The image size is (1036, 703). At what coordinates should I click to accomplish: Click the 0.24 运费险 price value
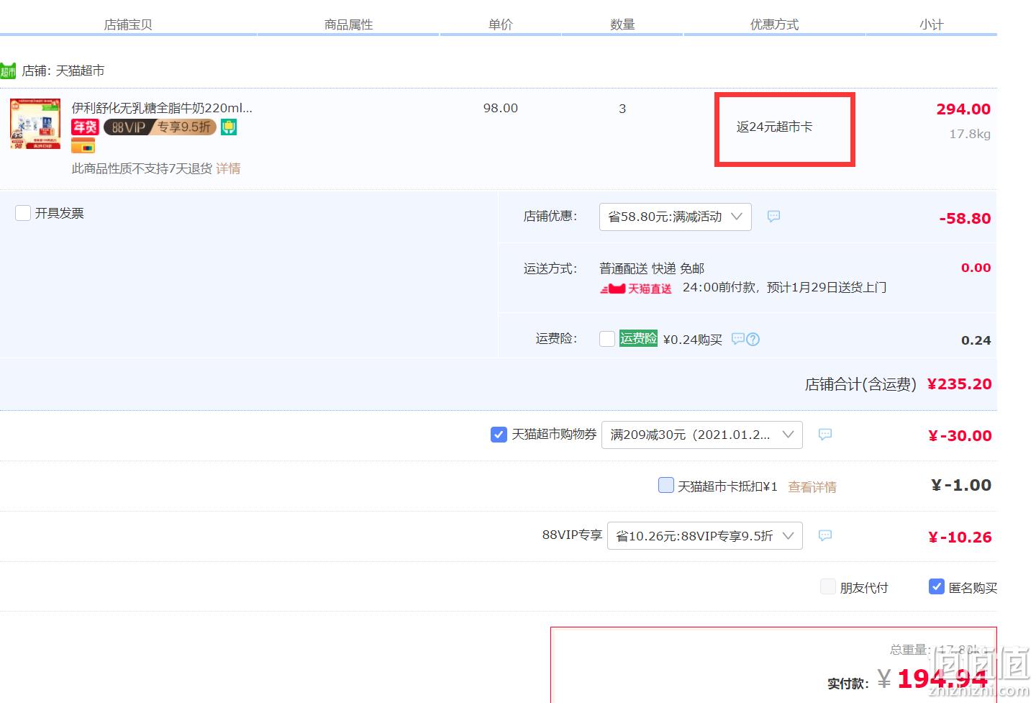(x=976, y=340)
